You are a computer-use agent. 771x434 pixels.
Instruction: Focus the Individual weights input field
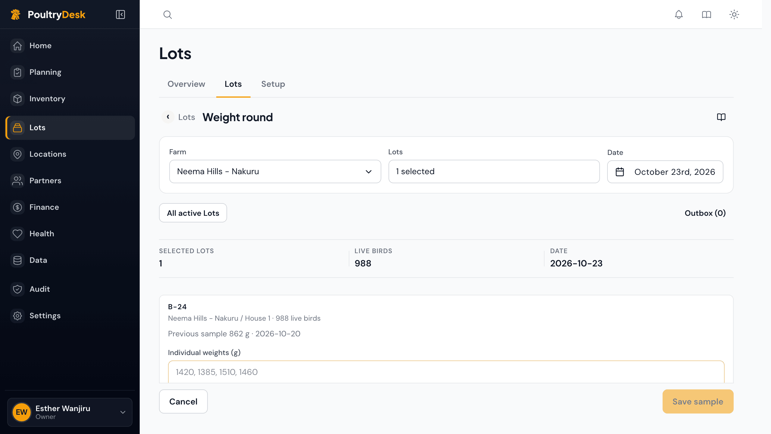(x=446, y=372)
